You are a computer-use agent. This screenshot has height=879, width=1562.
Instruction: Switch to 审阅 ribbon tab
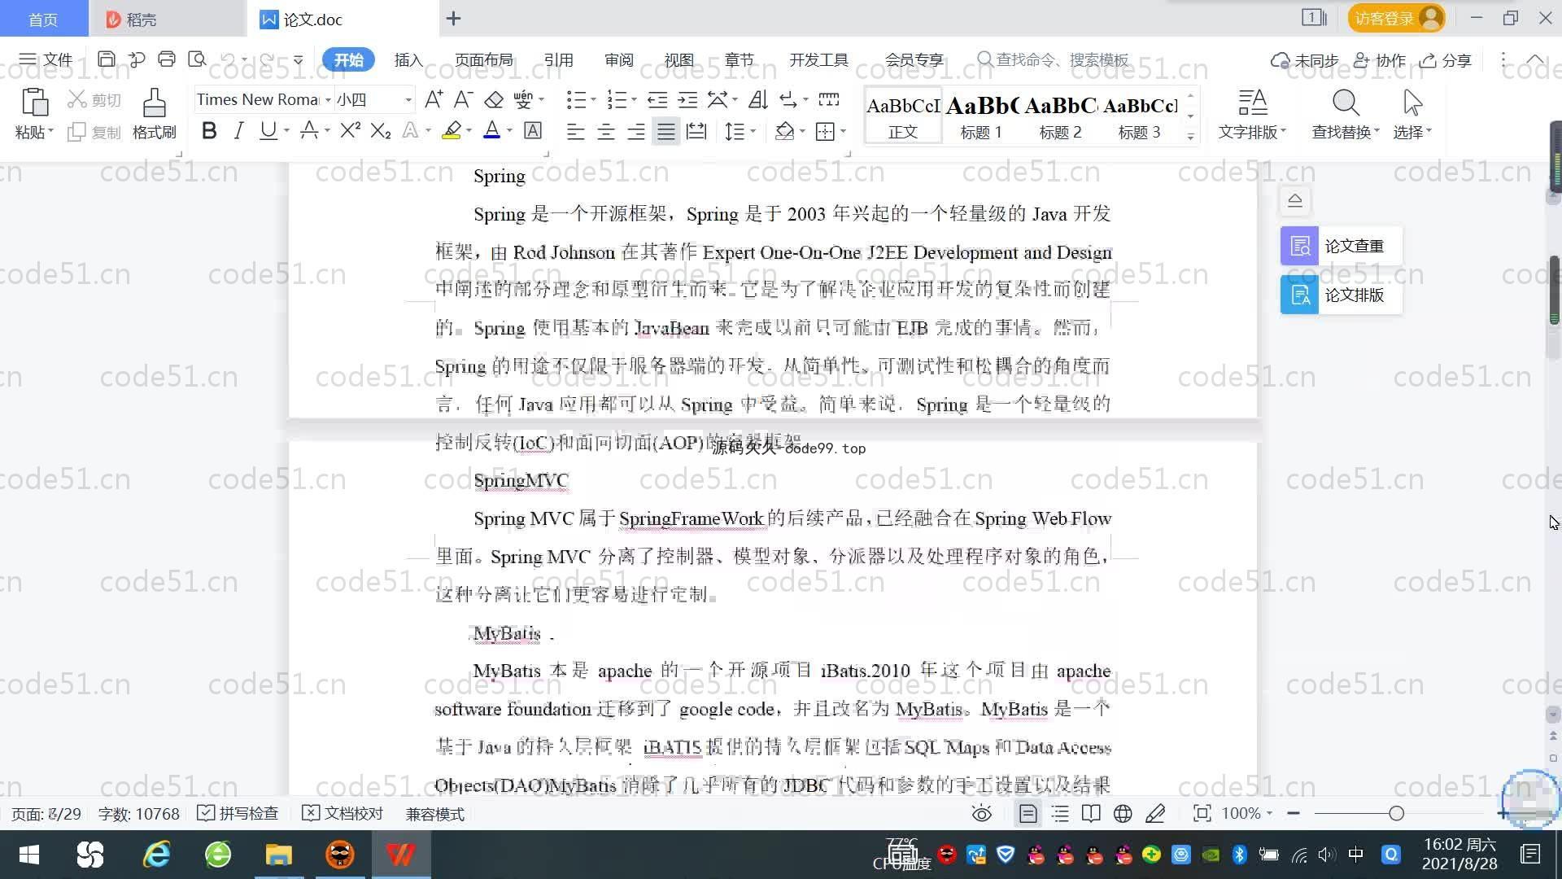pyautogui.click(x=619, y=59)
